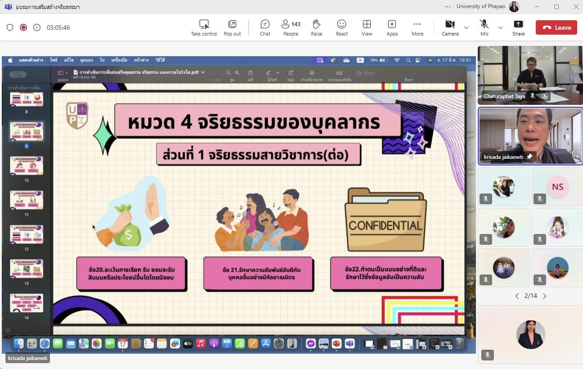Click Take control of shared screen
The width and height of the screenshot is (583, 369).
(204, 27)
